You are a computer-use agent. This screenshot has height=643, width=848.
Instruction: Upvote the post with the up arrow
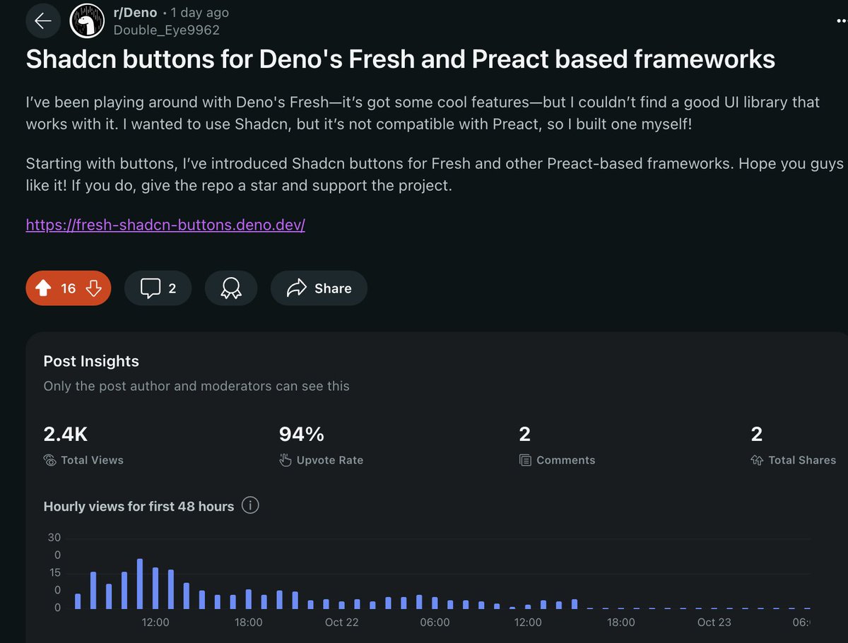pyautogui.click(x=43, y=288)
